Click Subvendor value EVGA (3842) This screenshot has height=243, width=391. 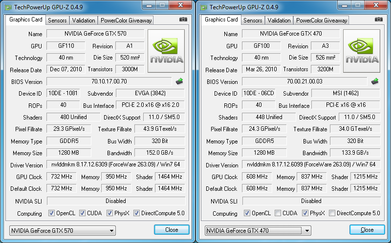pyautogui.click(x=151, y=93)
